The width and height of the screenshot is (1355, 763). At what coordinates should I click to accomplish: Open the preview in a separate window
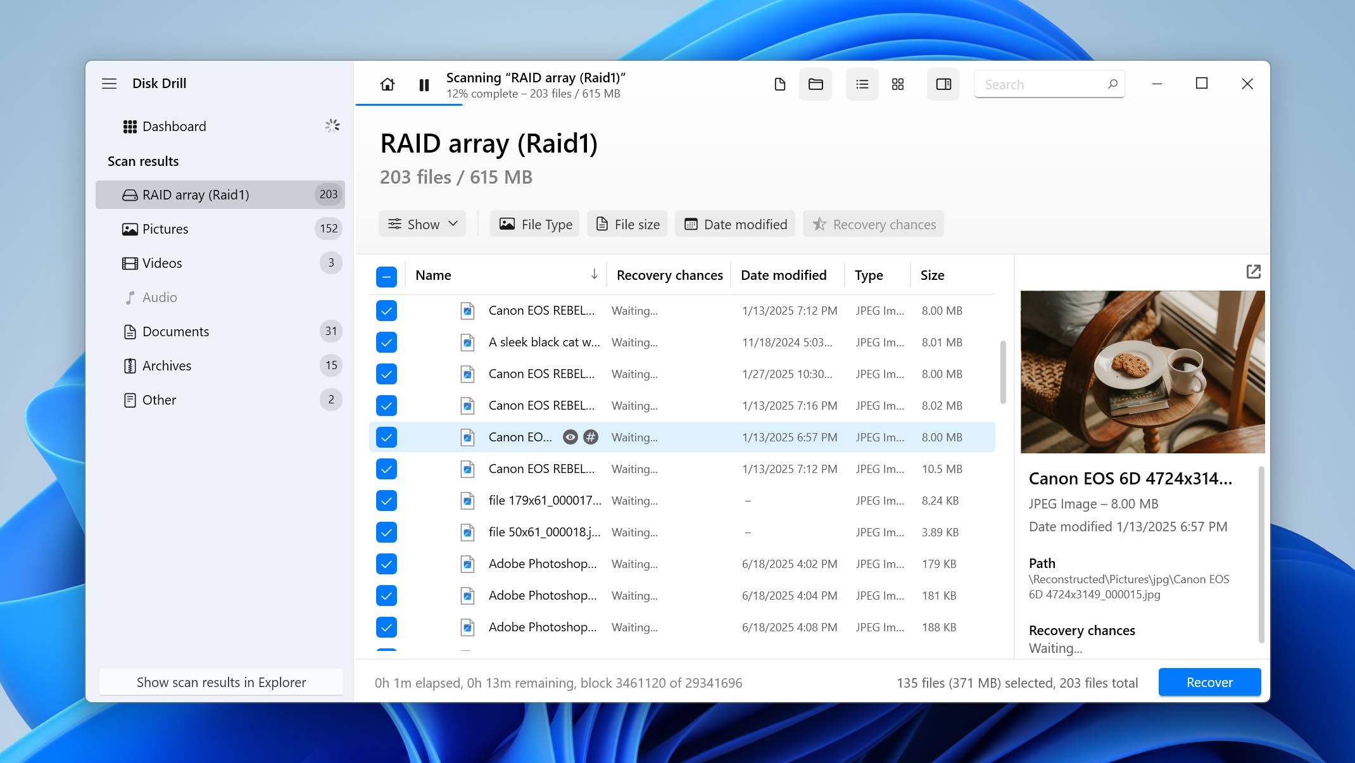(1254, 271)
